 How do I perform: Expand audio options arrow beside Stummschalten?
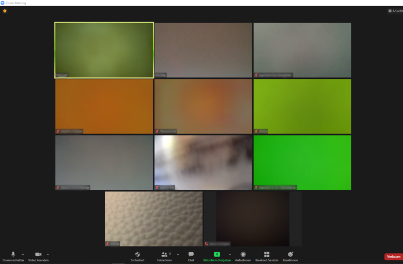pos(23,254)
